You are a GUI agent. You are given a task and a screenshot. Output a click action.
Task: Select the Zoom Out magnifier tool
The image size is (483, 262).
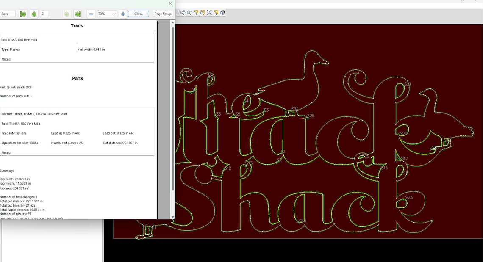189,13
